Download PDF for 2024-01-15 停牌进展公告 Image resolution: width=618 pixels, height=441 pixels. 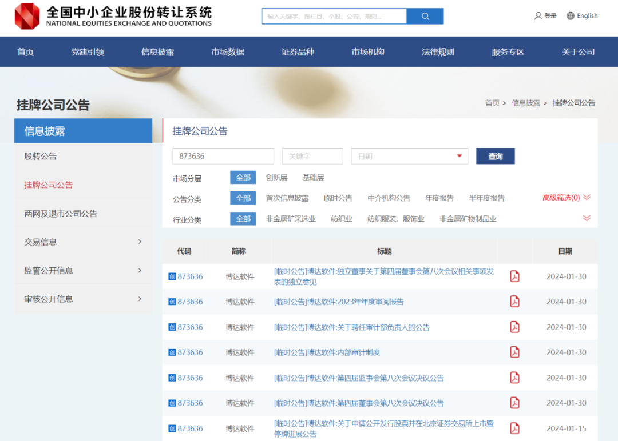pyautogui.click(x=514, y=428)
